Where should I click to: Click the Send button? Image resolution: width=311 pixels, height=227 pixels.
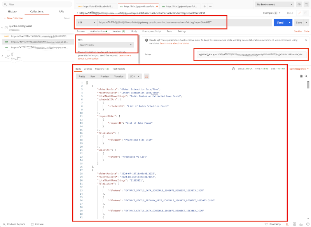(280, 22)
